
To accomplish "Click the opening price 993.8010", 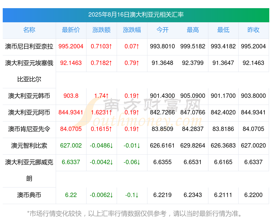I will [x=162, y=46].
